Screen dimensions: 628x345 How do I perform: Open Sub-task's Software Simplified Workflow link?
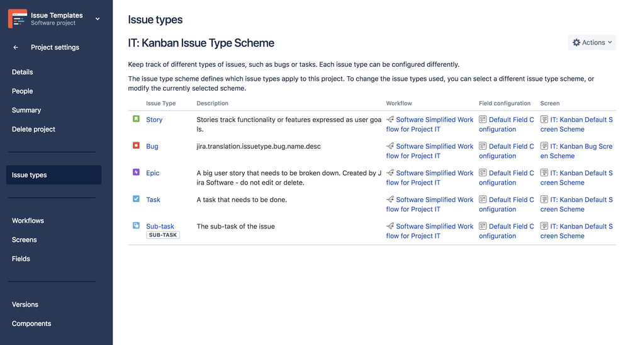point(430,231)
